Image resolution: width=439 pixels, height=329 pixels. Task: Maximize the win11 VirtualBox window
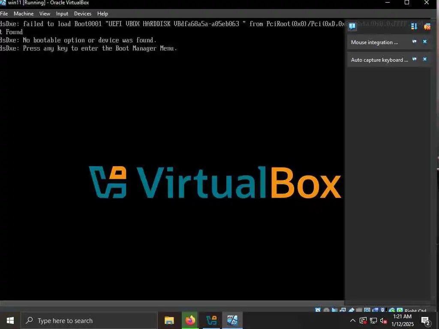point(407,3)
